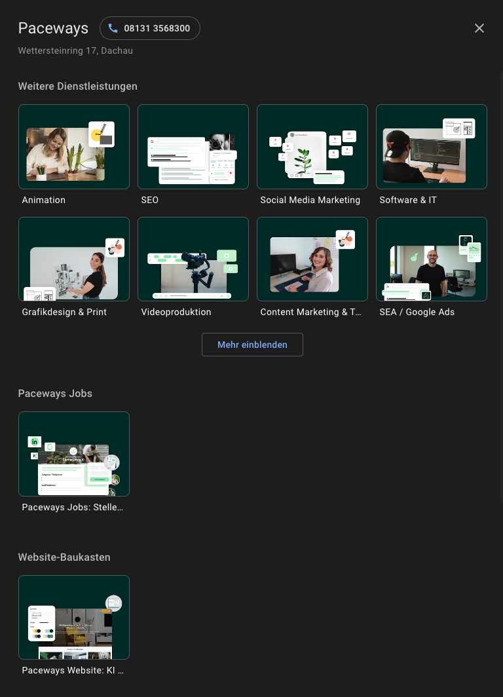
Task: Open the Social Media Marketing thumbnail
Action: [x=312, y=147]
